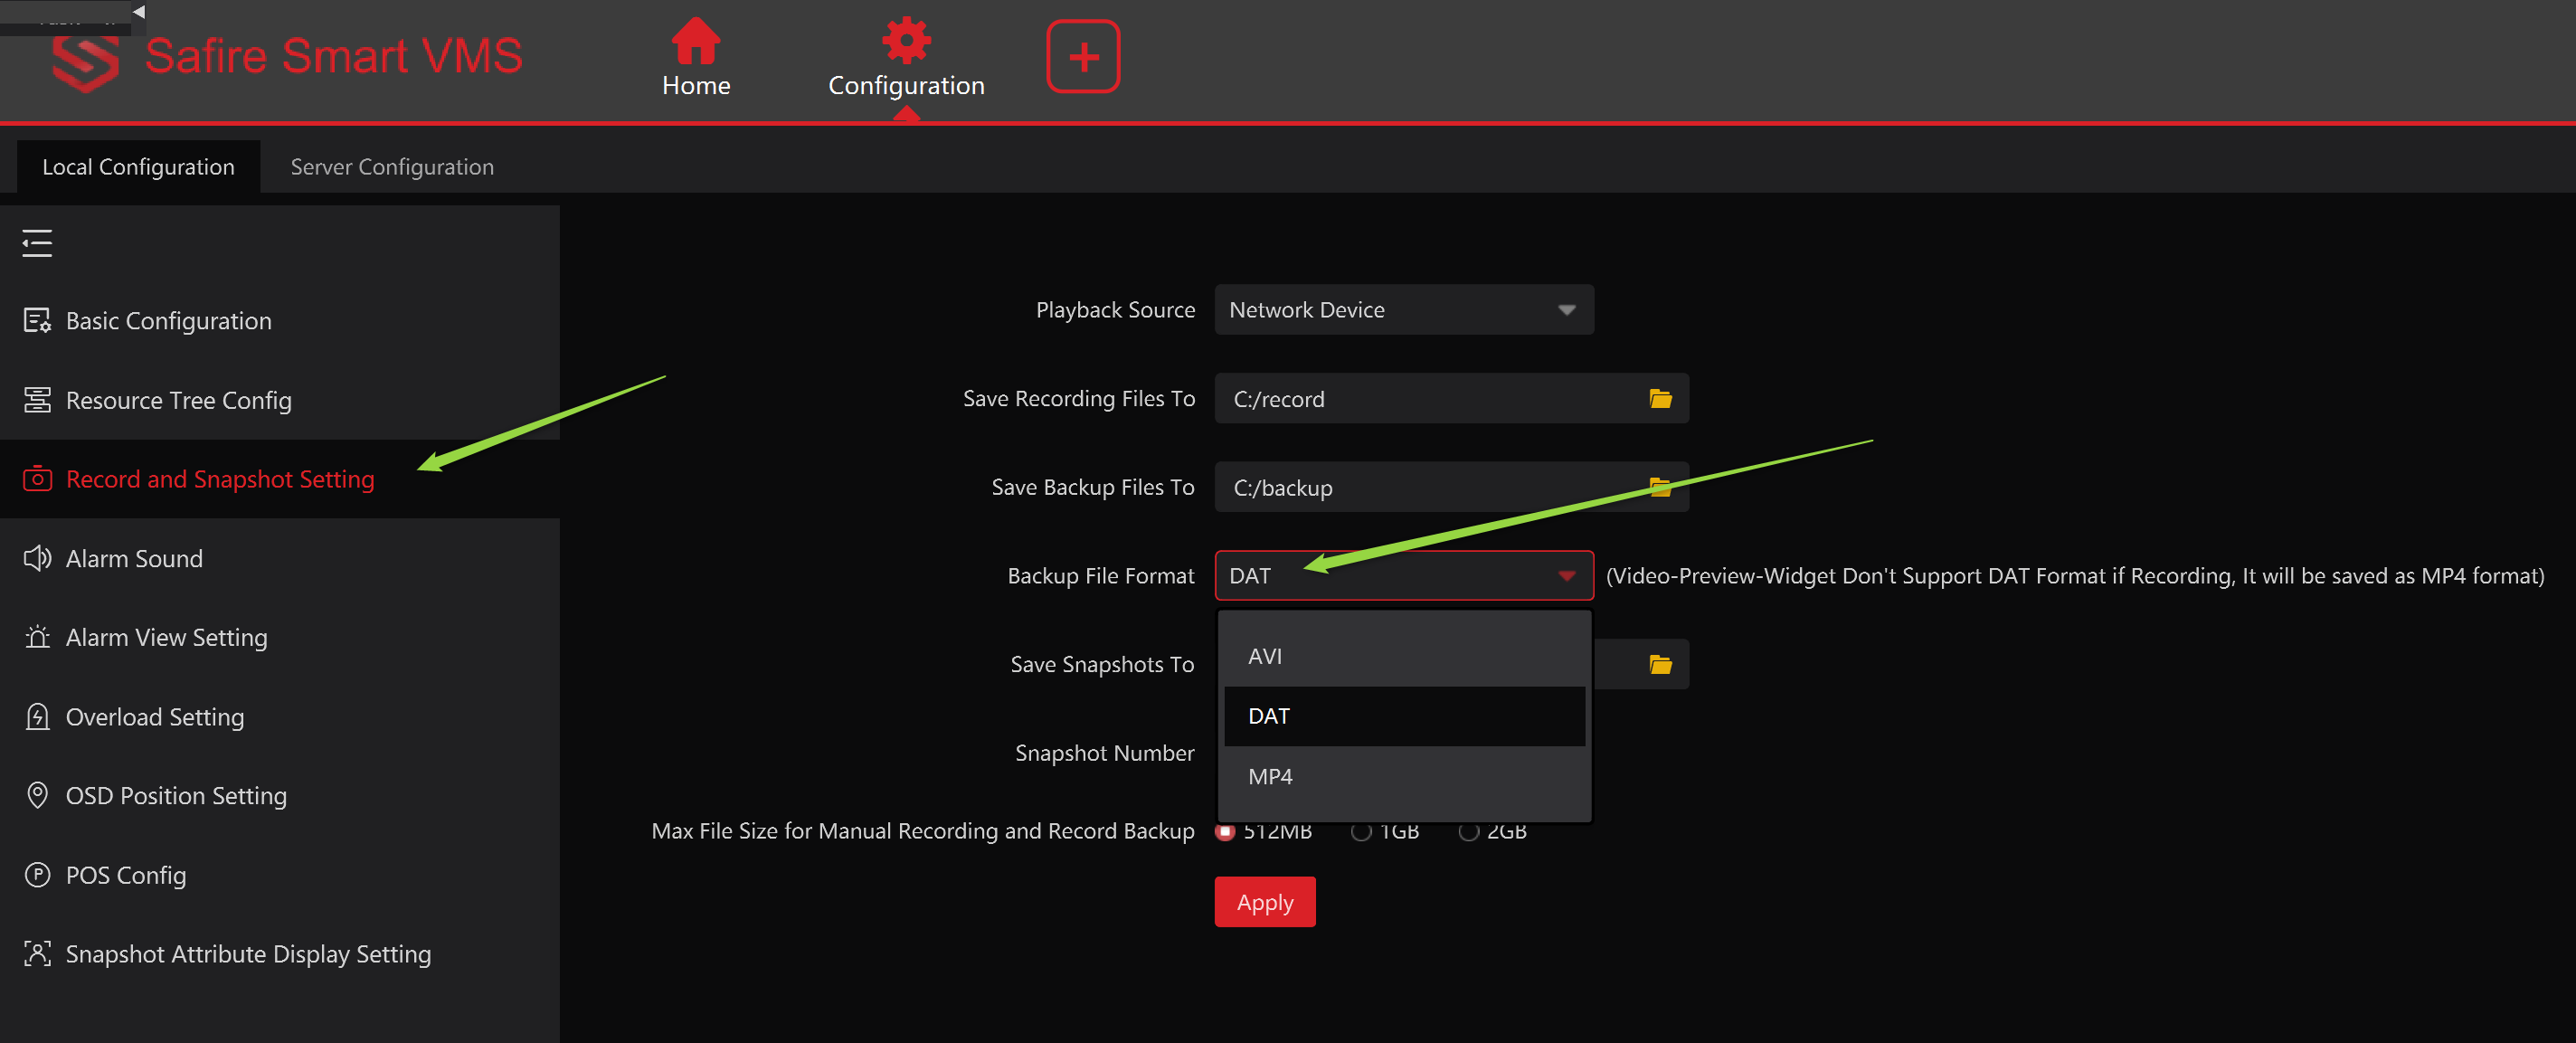Collapse the top-left panel arrow
The image size is (2576, 1043).
[139, 11]
